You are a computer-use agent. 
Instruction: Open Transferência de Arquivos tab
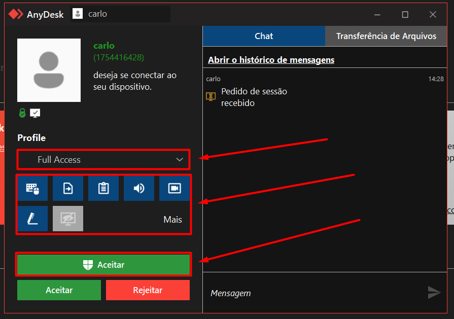coord(386,36)
